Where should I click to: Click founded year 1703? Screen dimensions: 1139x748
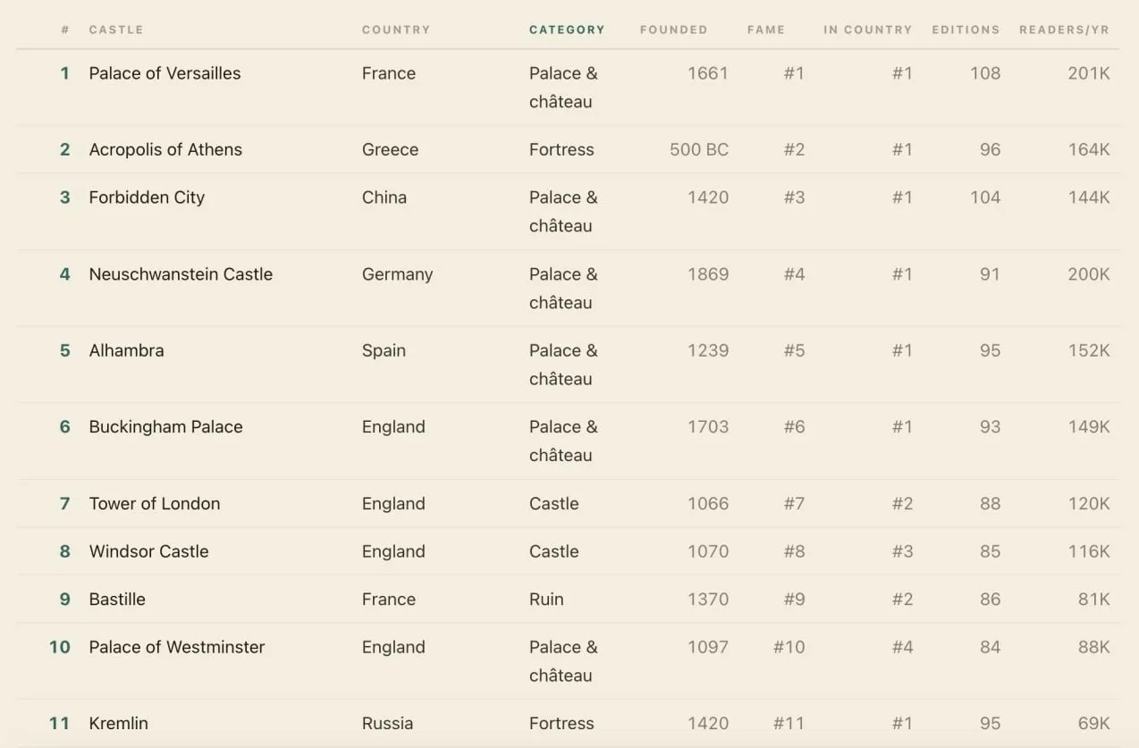[x=708, y=426]
